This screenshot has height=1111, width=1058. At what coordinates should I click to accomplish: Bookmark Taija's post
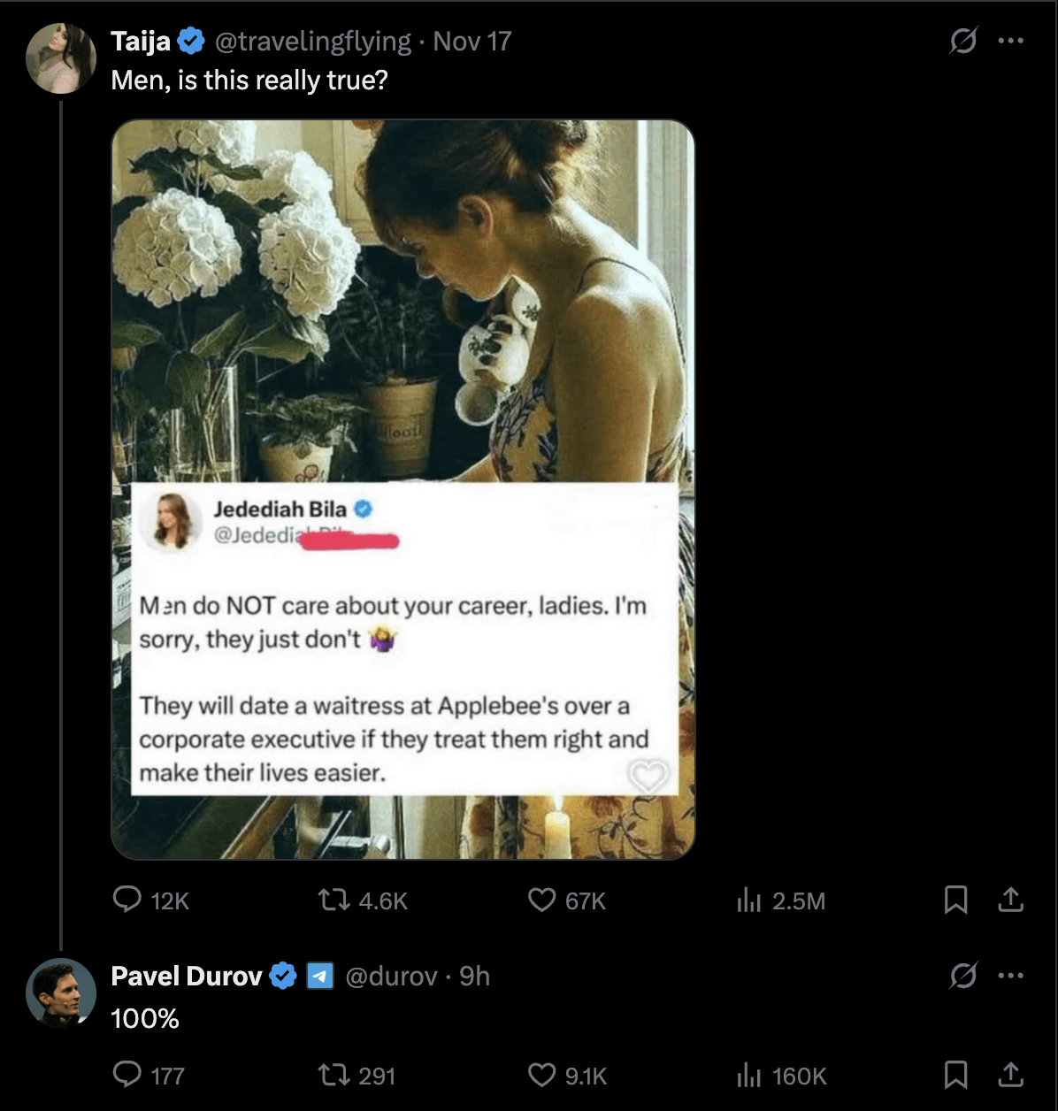[x=954, y=900]
